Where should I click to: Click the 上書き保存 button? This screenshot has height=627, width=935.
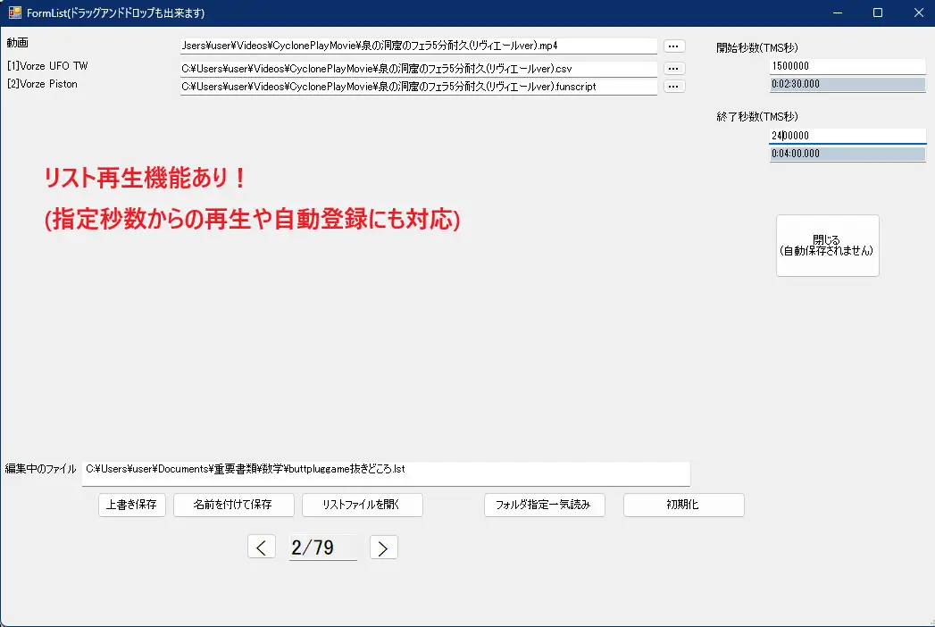(x=132, y=505)
